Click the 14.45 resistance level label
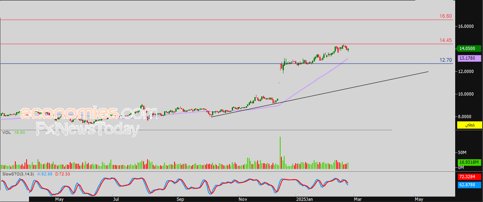Screen dimensions: 483x202 (x=446, y=40)
